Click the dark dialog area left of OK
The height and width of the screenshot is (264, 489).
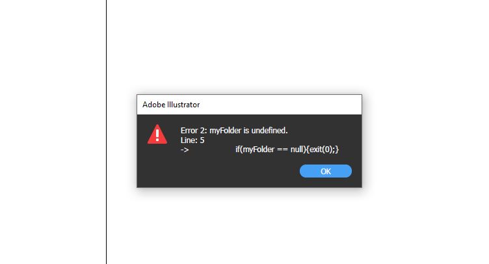click(x=218, y=171)
